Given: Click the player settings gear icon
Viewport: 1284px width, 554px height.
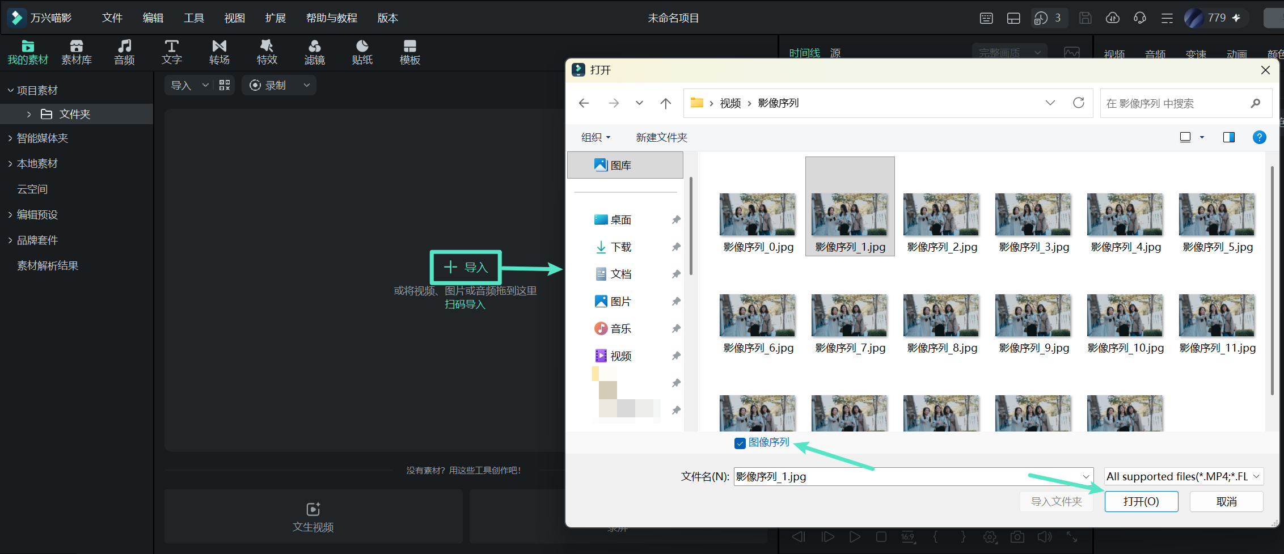Looking at the screenshot, I should click(990, 536).
